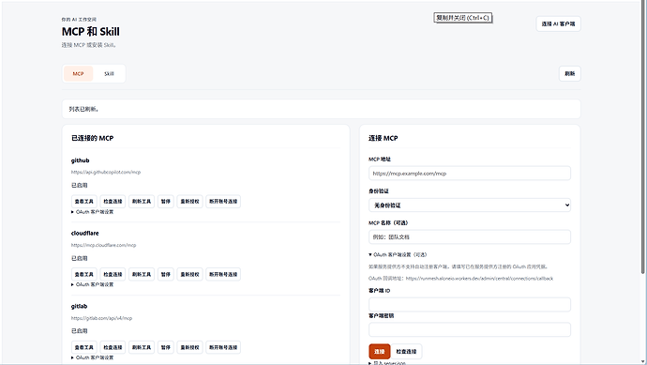Refresh tools (刷新工具) for gitlab
Image resolution: width=647 pixels, height=365 pixels.
coord(142,347)
